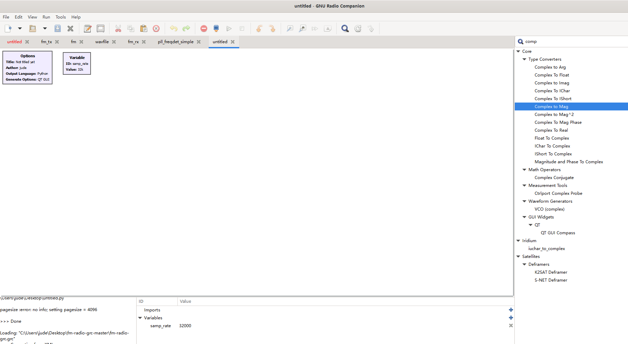Collapse the Satellites category

(x=519, y=257)
